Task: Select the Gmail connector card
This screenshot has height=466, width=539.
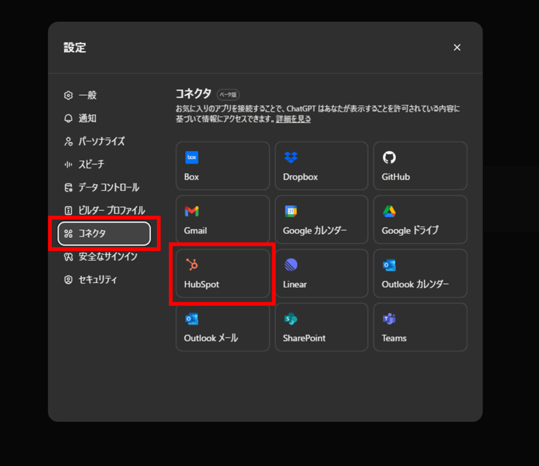Action: click(x=223, y=220)
